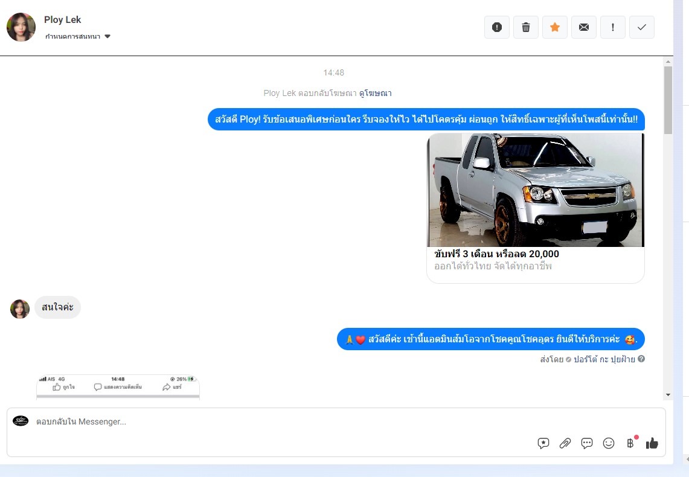Click ad title ขับฟรี 3 เดือน หรือลด 20,000

[496, 254]
